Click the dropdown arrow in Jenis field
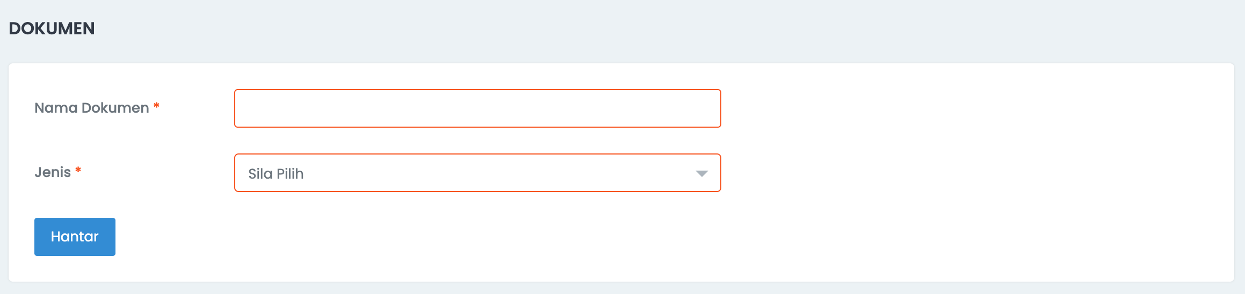 click(x=701, y=173)
